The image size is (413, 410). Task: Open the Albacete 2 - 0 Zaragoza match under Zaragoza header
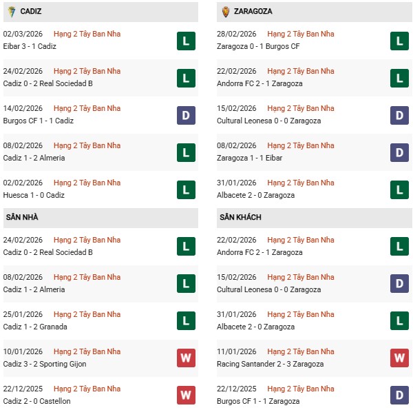257,195
